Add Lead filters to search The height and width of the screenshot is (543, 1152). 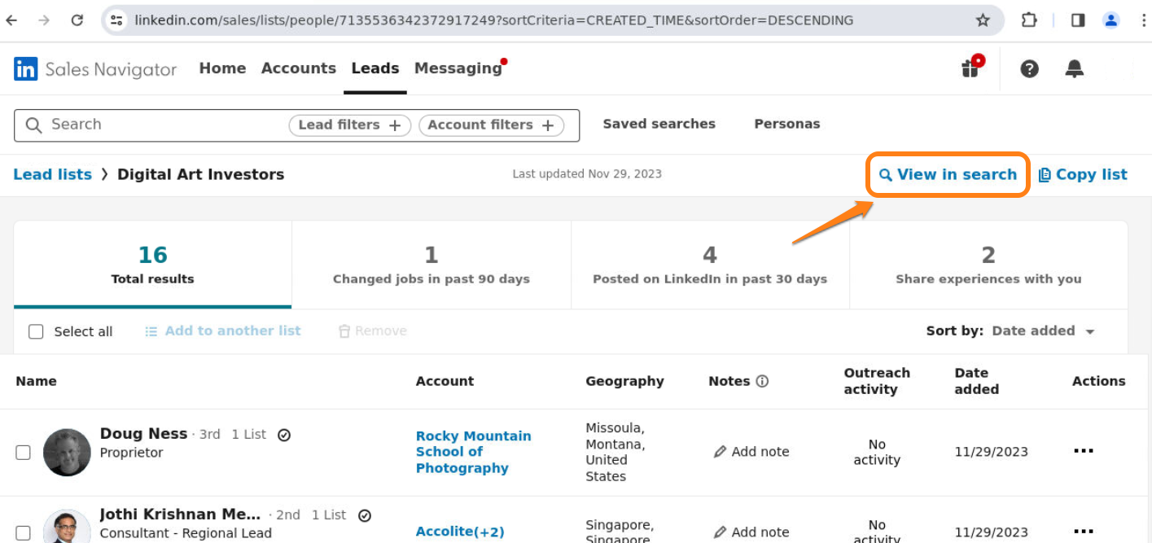pos(349,125)
